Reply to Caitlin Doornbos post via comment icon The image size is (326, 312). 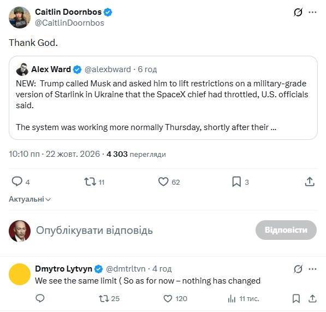coord(17,181)
